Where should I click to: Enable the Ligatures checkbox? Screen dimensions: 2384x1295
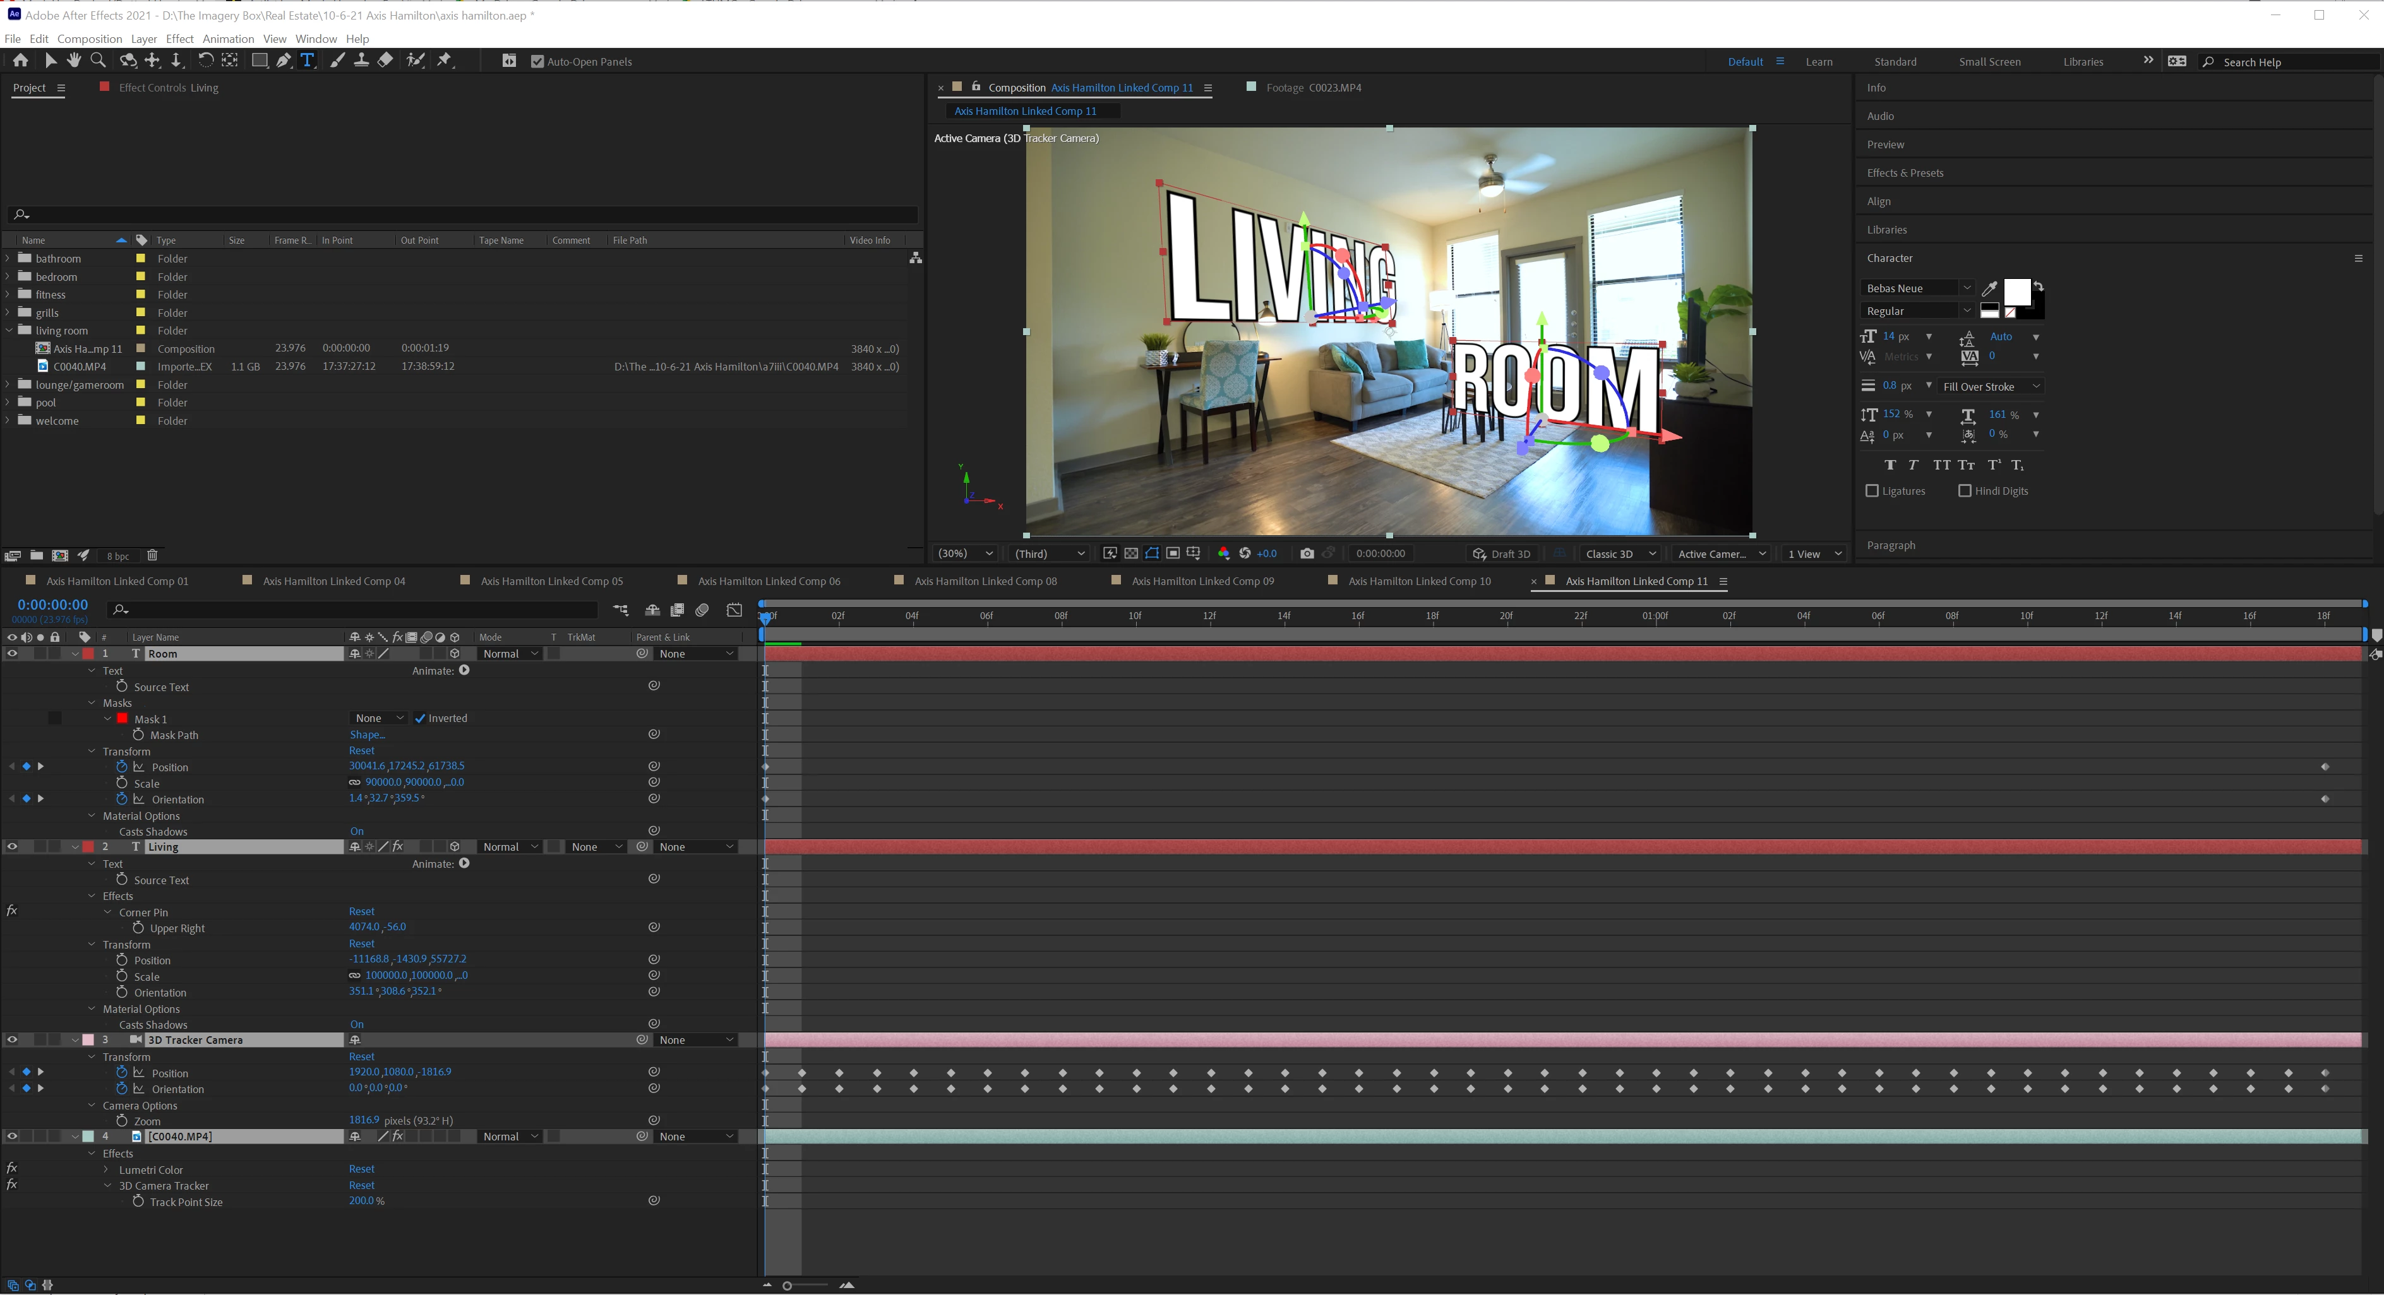[1872, 491]
